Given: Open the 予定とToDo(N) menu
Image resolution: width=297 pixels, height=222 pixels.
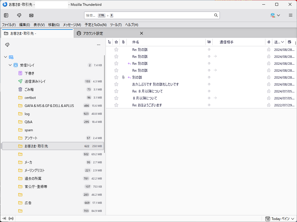Looking at the screenshot, I should pos(96,25).
